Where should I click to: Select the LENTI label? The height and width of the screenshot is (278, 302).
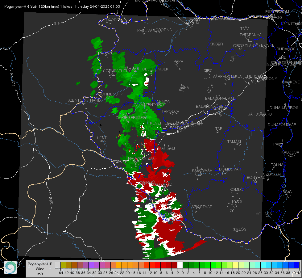(x=102, y=138)
